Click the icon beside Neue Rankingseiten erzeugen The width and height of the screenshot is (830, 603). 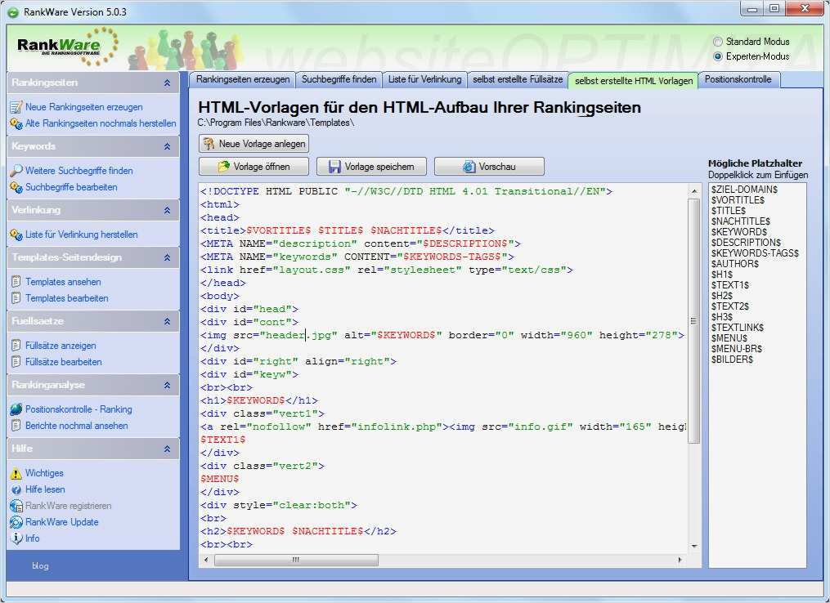pos(16,107)
